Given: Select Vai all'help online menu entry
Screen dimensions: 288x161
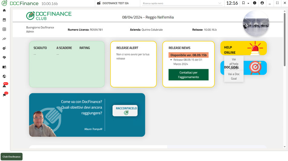Looking at the screenshot, I should pos(234,63).
